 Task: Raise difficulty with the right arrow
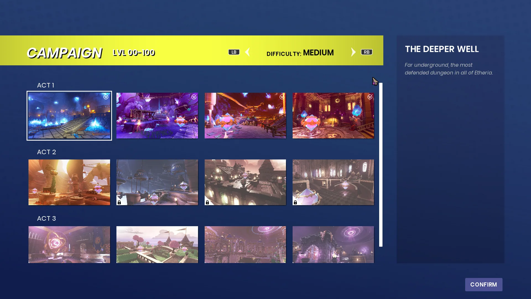353,52
